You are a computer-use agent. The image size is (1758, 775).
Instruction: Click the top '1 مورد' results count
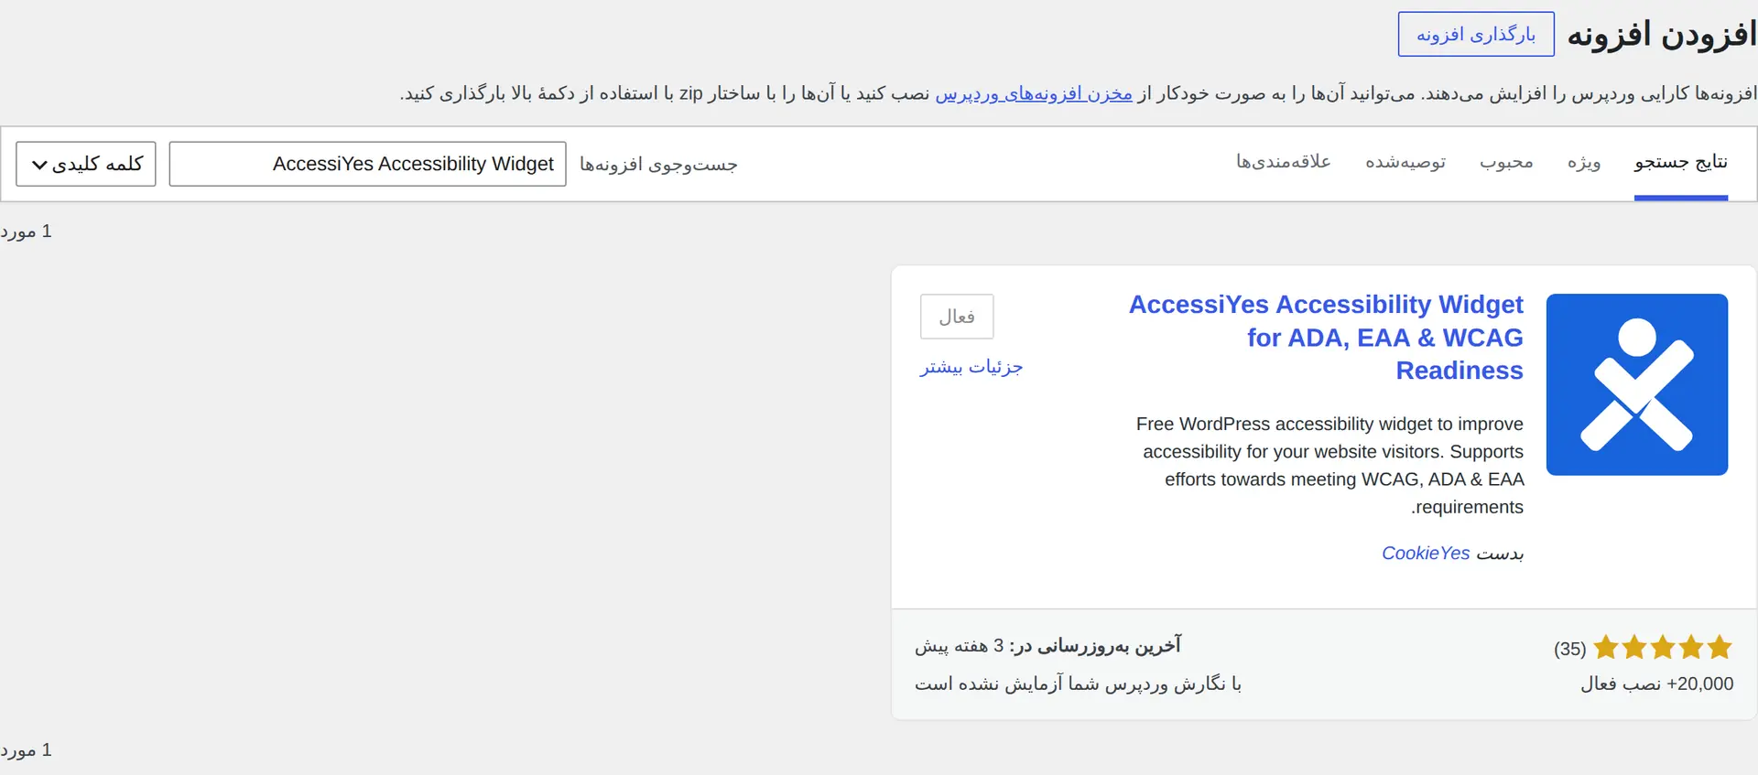point(27,231)
